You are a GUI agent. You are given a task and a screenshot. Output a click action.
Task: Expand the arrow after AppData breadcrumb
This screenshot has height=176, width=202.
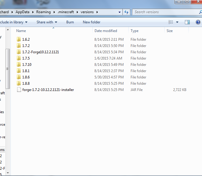(x=33, y=12)
